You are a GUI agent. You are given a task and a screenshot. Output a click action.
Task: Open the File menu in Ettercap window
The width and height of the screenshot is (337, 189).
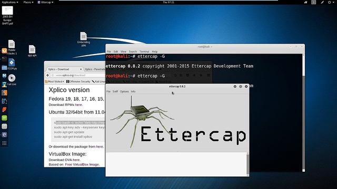[x=108, y=91]
